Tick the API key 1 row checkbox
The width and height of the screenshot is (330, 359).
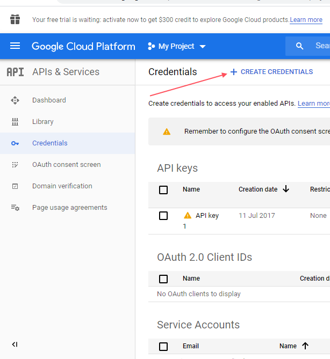pyautogui.click(x=163, y=216)
